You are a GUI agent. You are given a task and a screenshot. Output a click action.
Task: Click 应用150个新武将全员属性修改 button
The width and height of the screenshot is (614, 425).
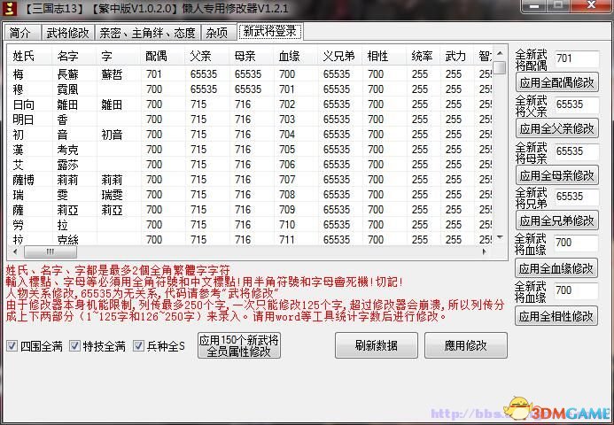(239, 345)
